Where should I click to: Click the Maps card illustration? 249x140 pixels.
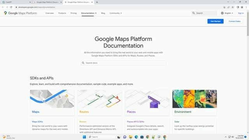coord(52,99)
